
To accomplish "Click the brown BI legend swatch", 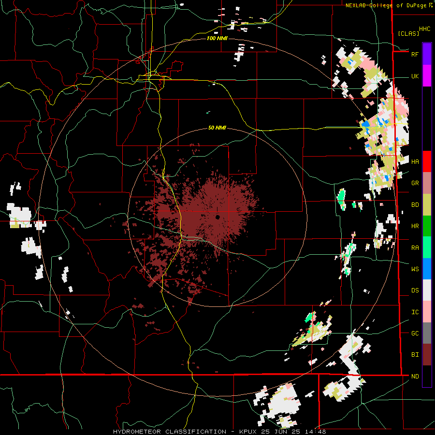I will [427, 355].
